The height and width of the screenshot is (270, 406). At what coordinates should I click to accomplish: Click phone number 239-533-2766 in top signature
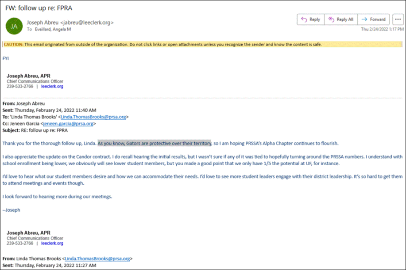coord(20,87)
